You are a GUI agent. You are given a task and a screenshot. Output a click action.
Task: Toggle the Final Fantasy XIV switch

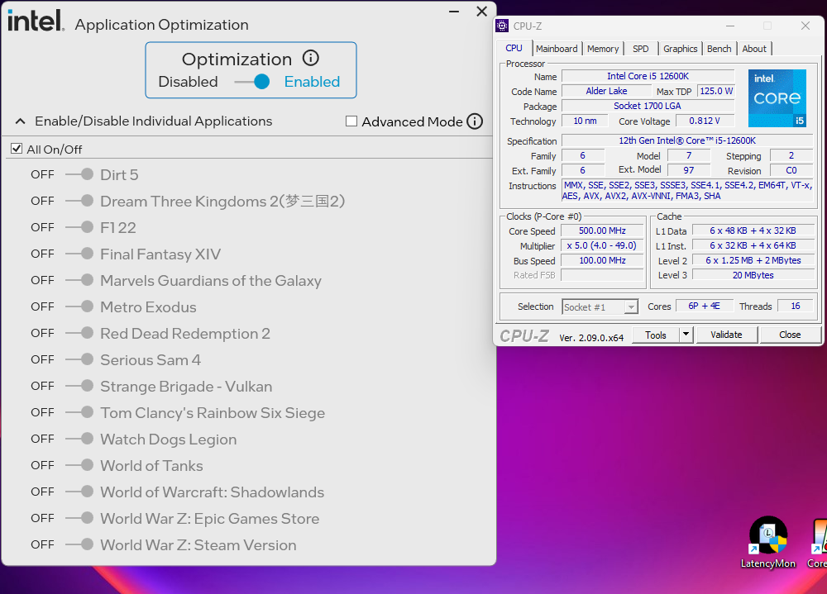79,254
